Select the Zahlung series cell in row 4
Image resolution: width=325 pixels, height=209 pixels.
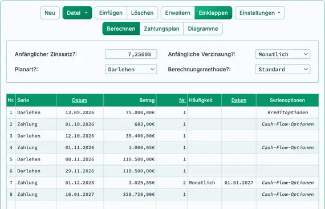36,147
